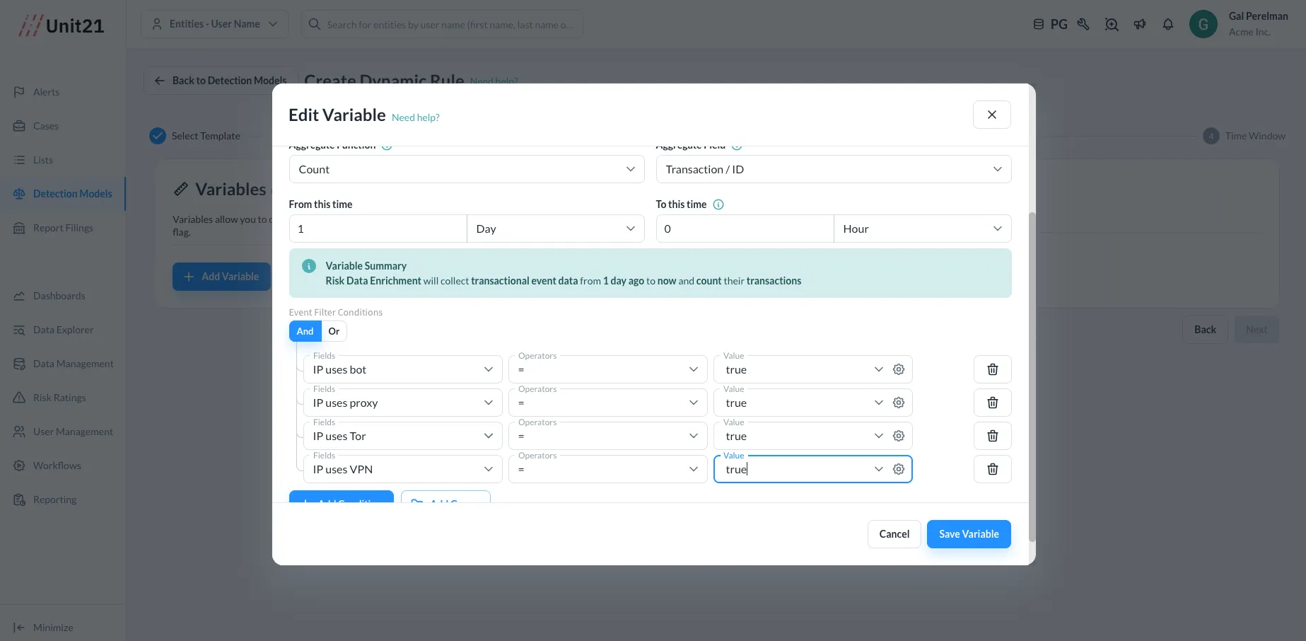Open Risk Ratings page

click(59, 398)
